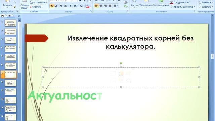215x121 pixels.
Task: Click the clip art icon in placeholder
Action: (121, 81)
